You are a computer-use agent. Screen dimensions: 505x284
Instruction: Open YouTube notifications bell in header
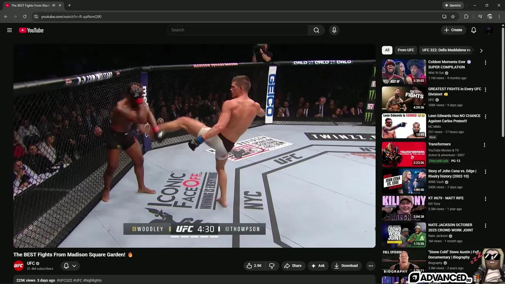473,30
